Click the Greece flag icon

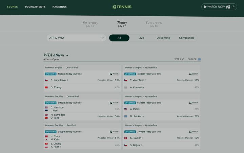(199, 59)
